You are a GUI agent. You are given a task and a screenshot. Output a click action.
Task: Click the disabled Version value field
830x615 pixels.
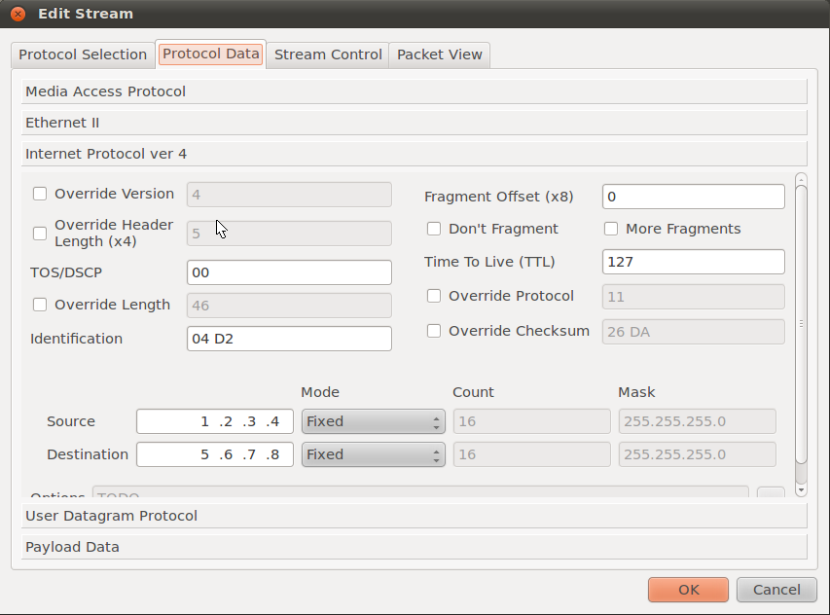289,195
